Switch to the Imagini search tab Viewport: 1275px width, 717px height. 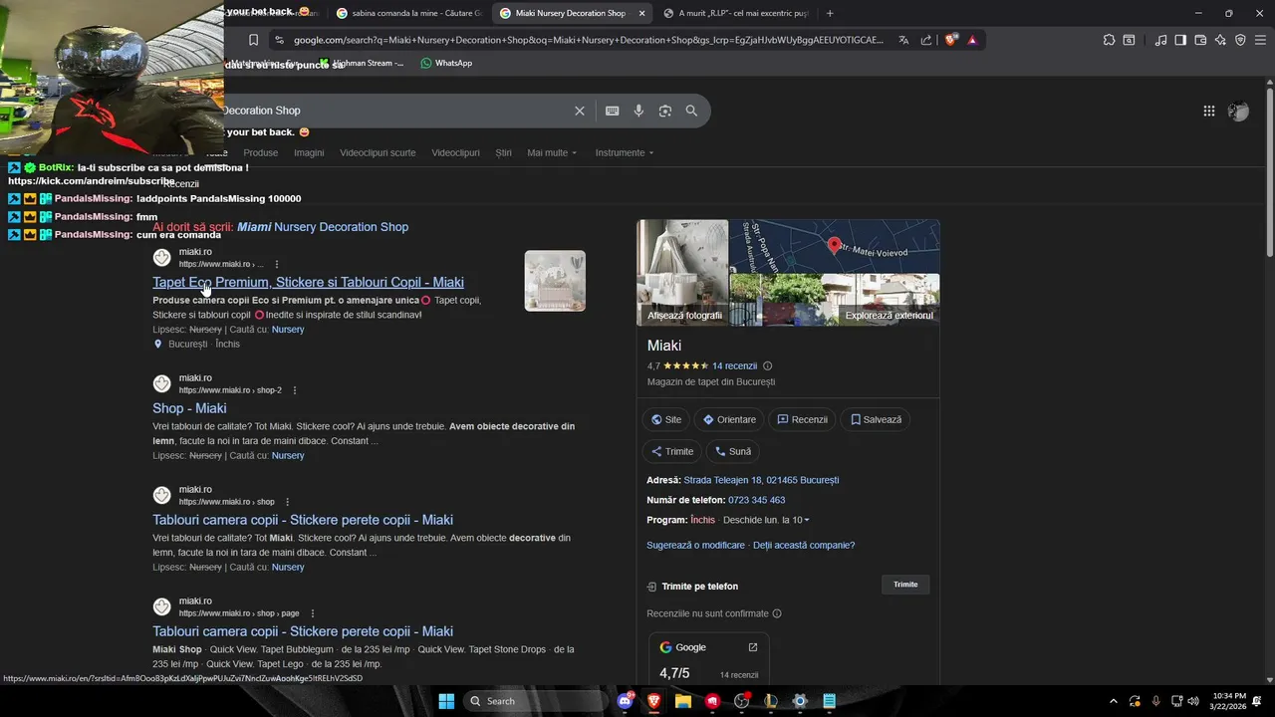pyautogui.click(x=309, y=153)
